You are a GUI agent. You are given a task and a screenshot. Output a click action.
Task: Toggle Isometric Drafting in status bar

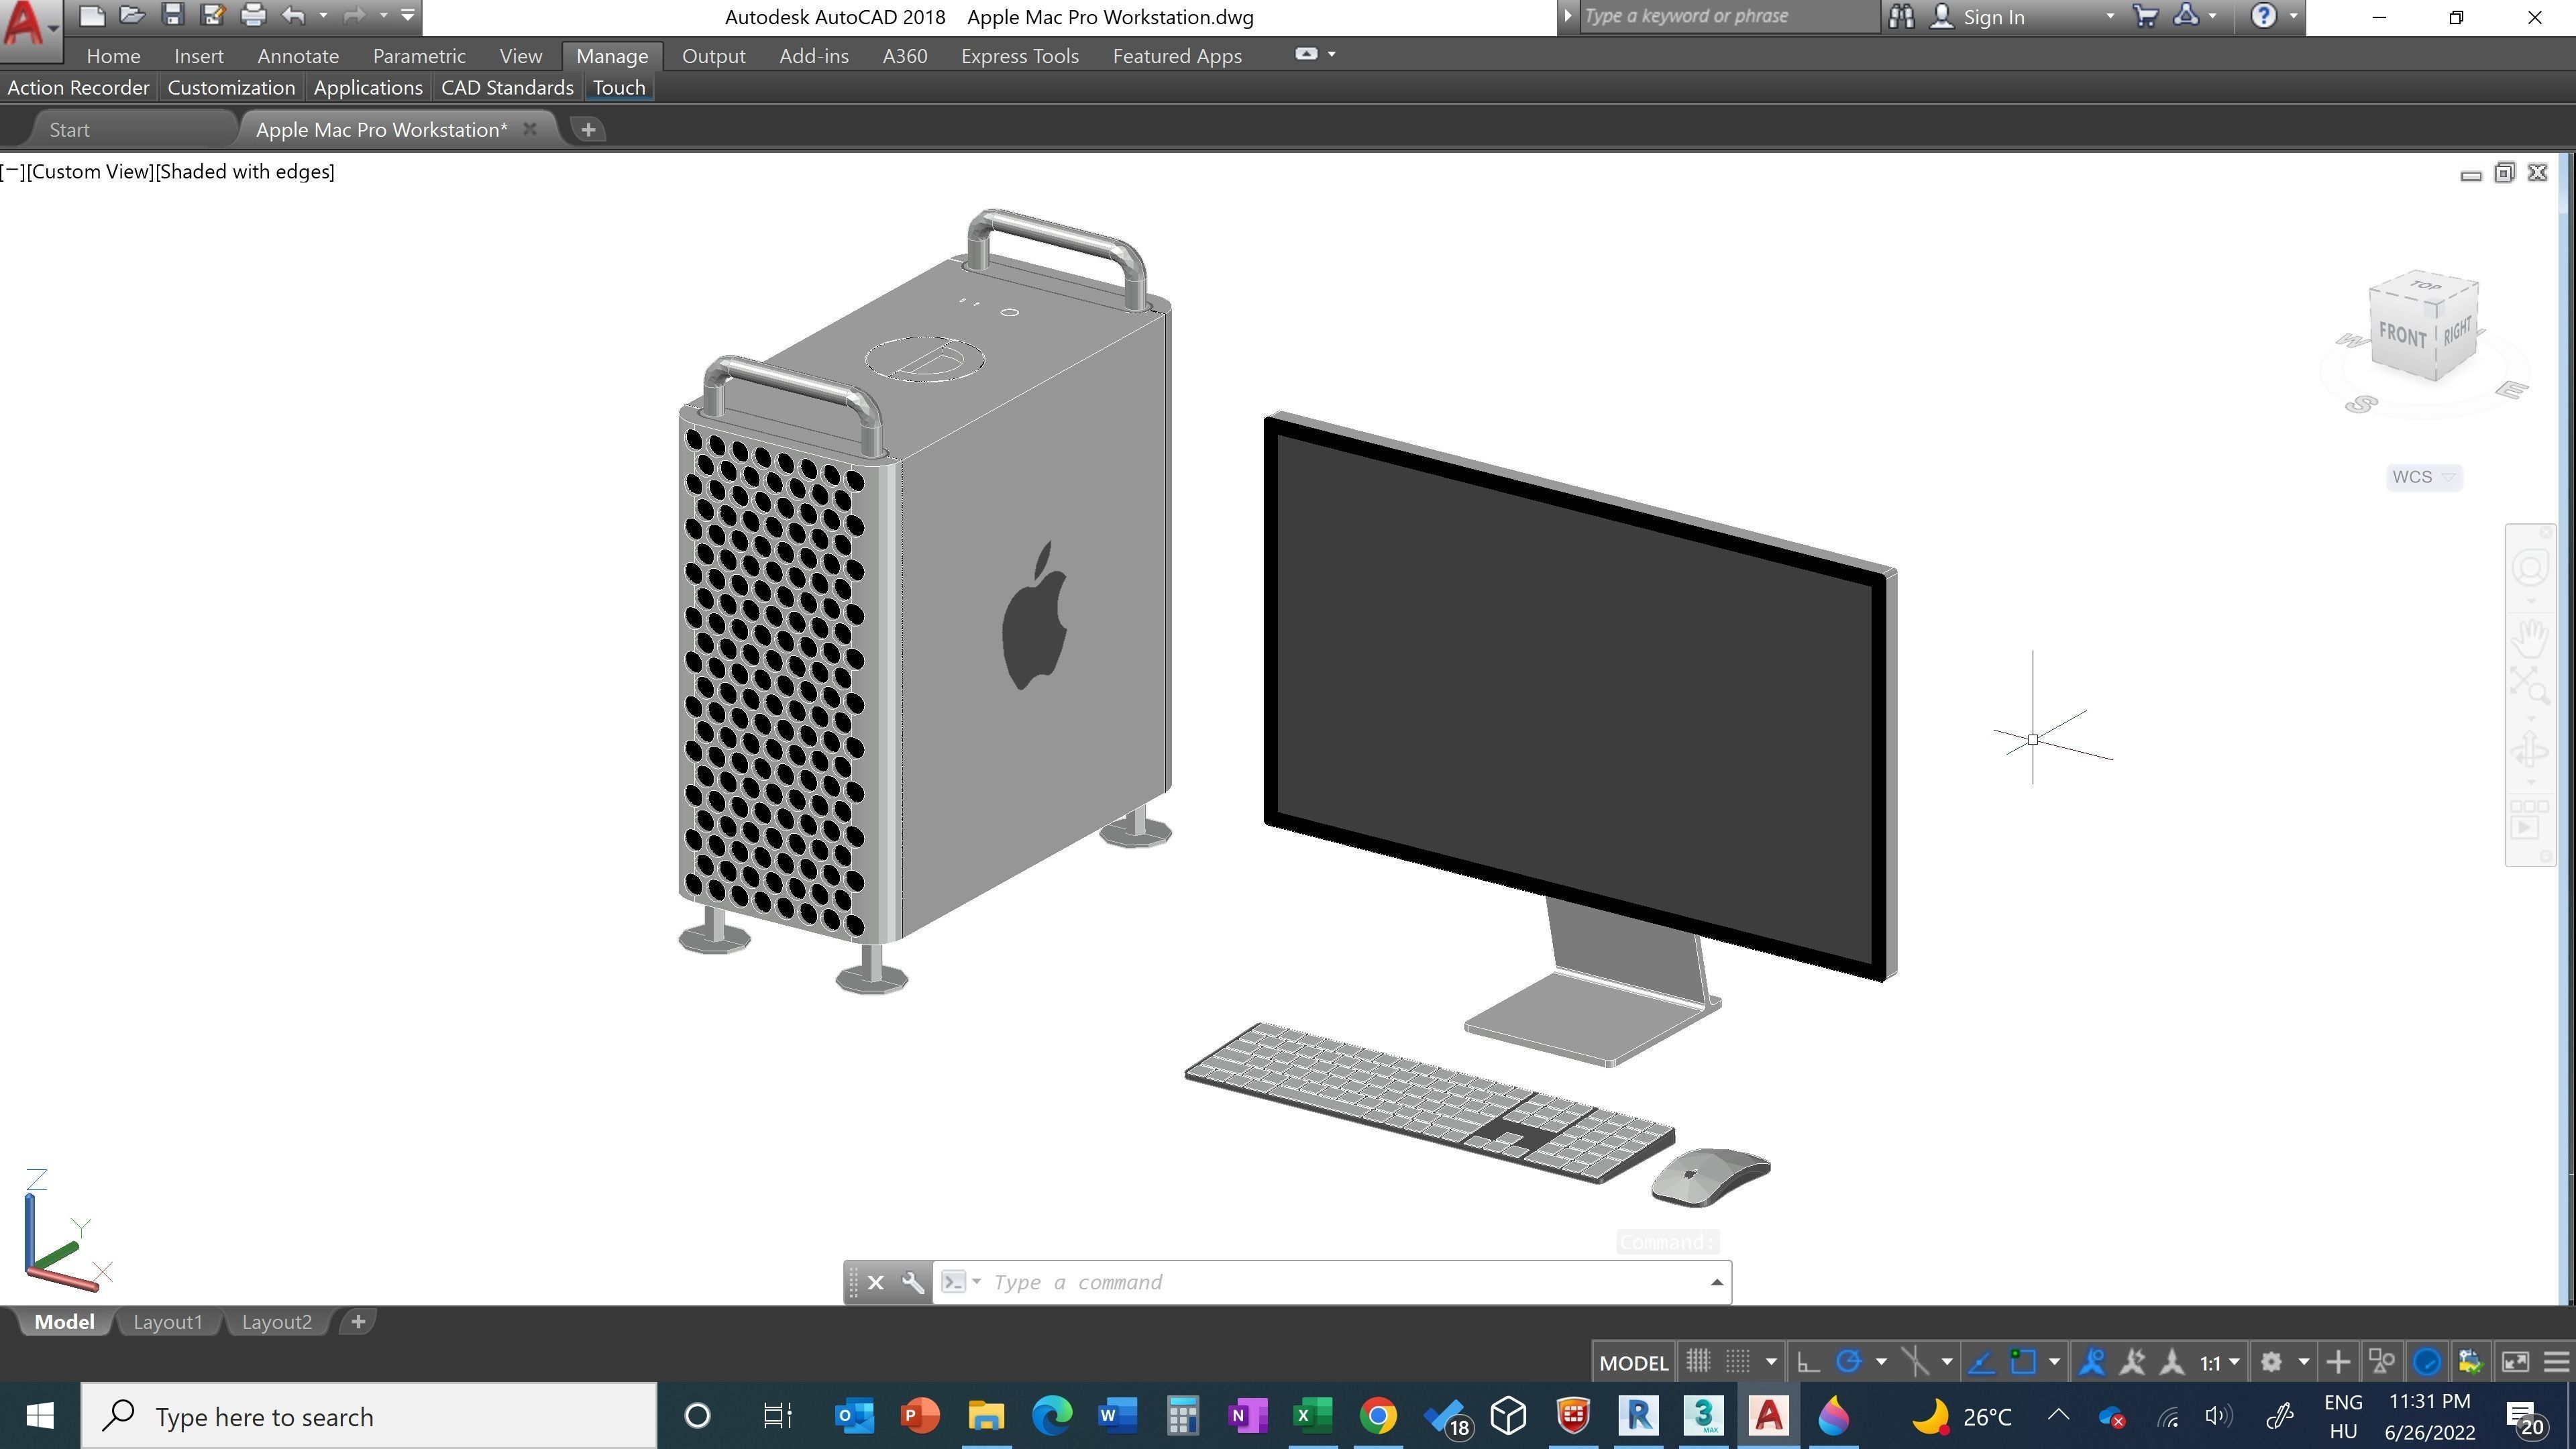pyautogui.click(x=1915, y=1362)
